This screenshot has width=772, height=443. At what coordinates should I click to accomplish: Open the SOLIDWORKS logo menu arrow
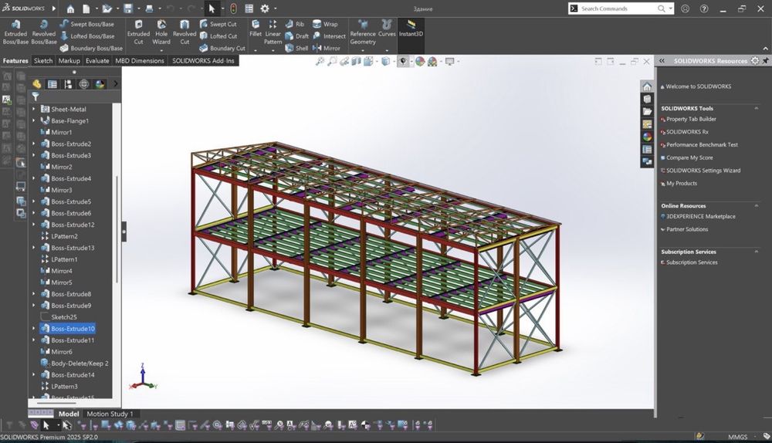pyautogui.click(x=54, y=8)
